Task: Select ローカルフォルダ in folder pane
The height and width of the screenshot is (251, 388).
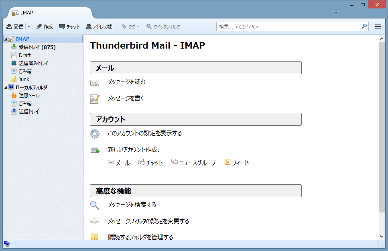Action: pyautogui.click(x=31, y=87)
